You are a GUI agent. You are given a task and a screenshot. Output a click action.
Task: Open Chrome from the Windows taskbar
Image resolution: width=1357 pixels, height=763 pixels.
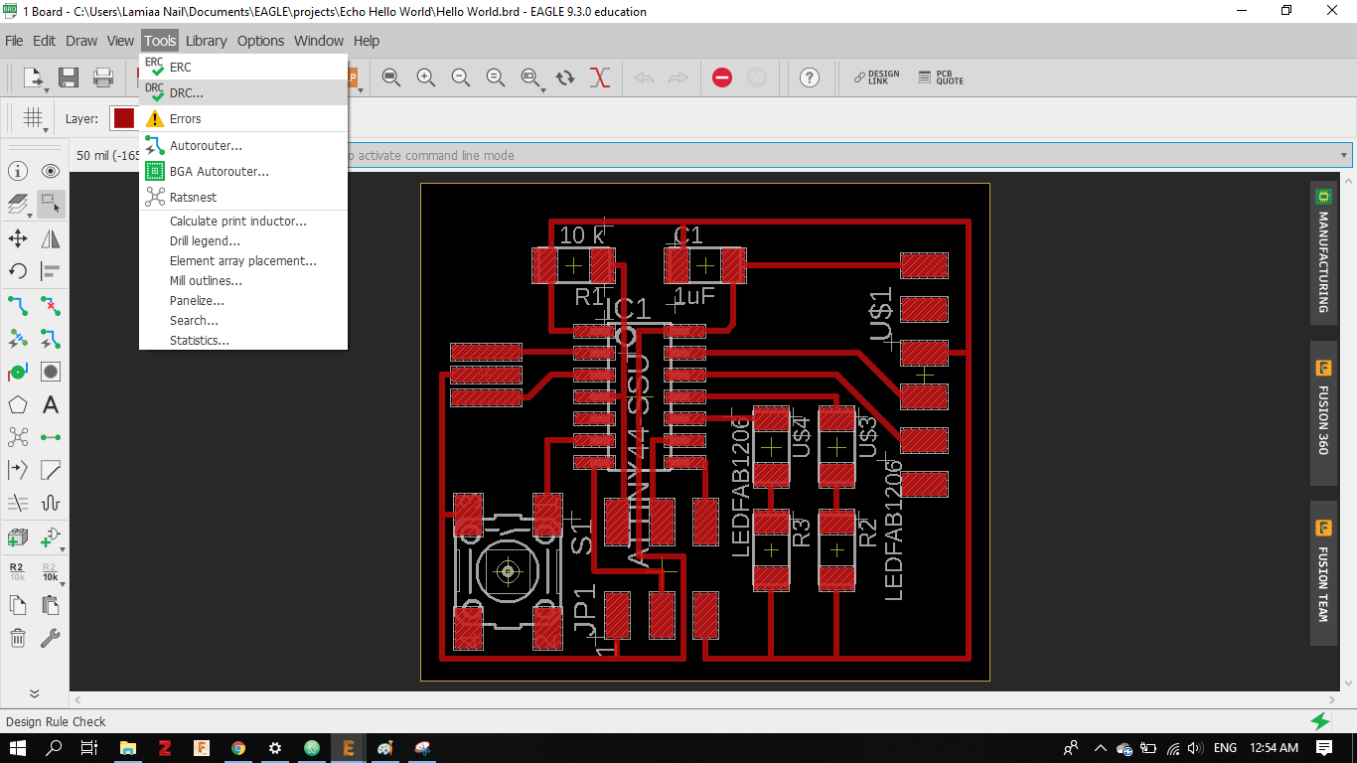pyautogui.click(x=238, y=748)
